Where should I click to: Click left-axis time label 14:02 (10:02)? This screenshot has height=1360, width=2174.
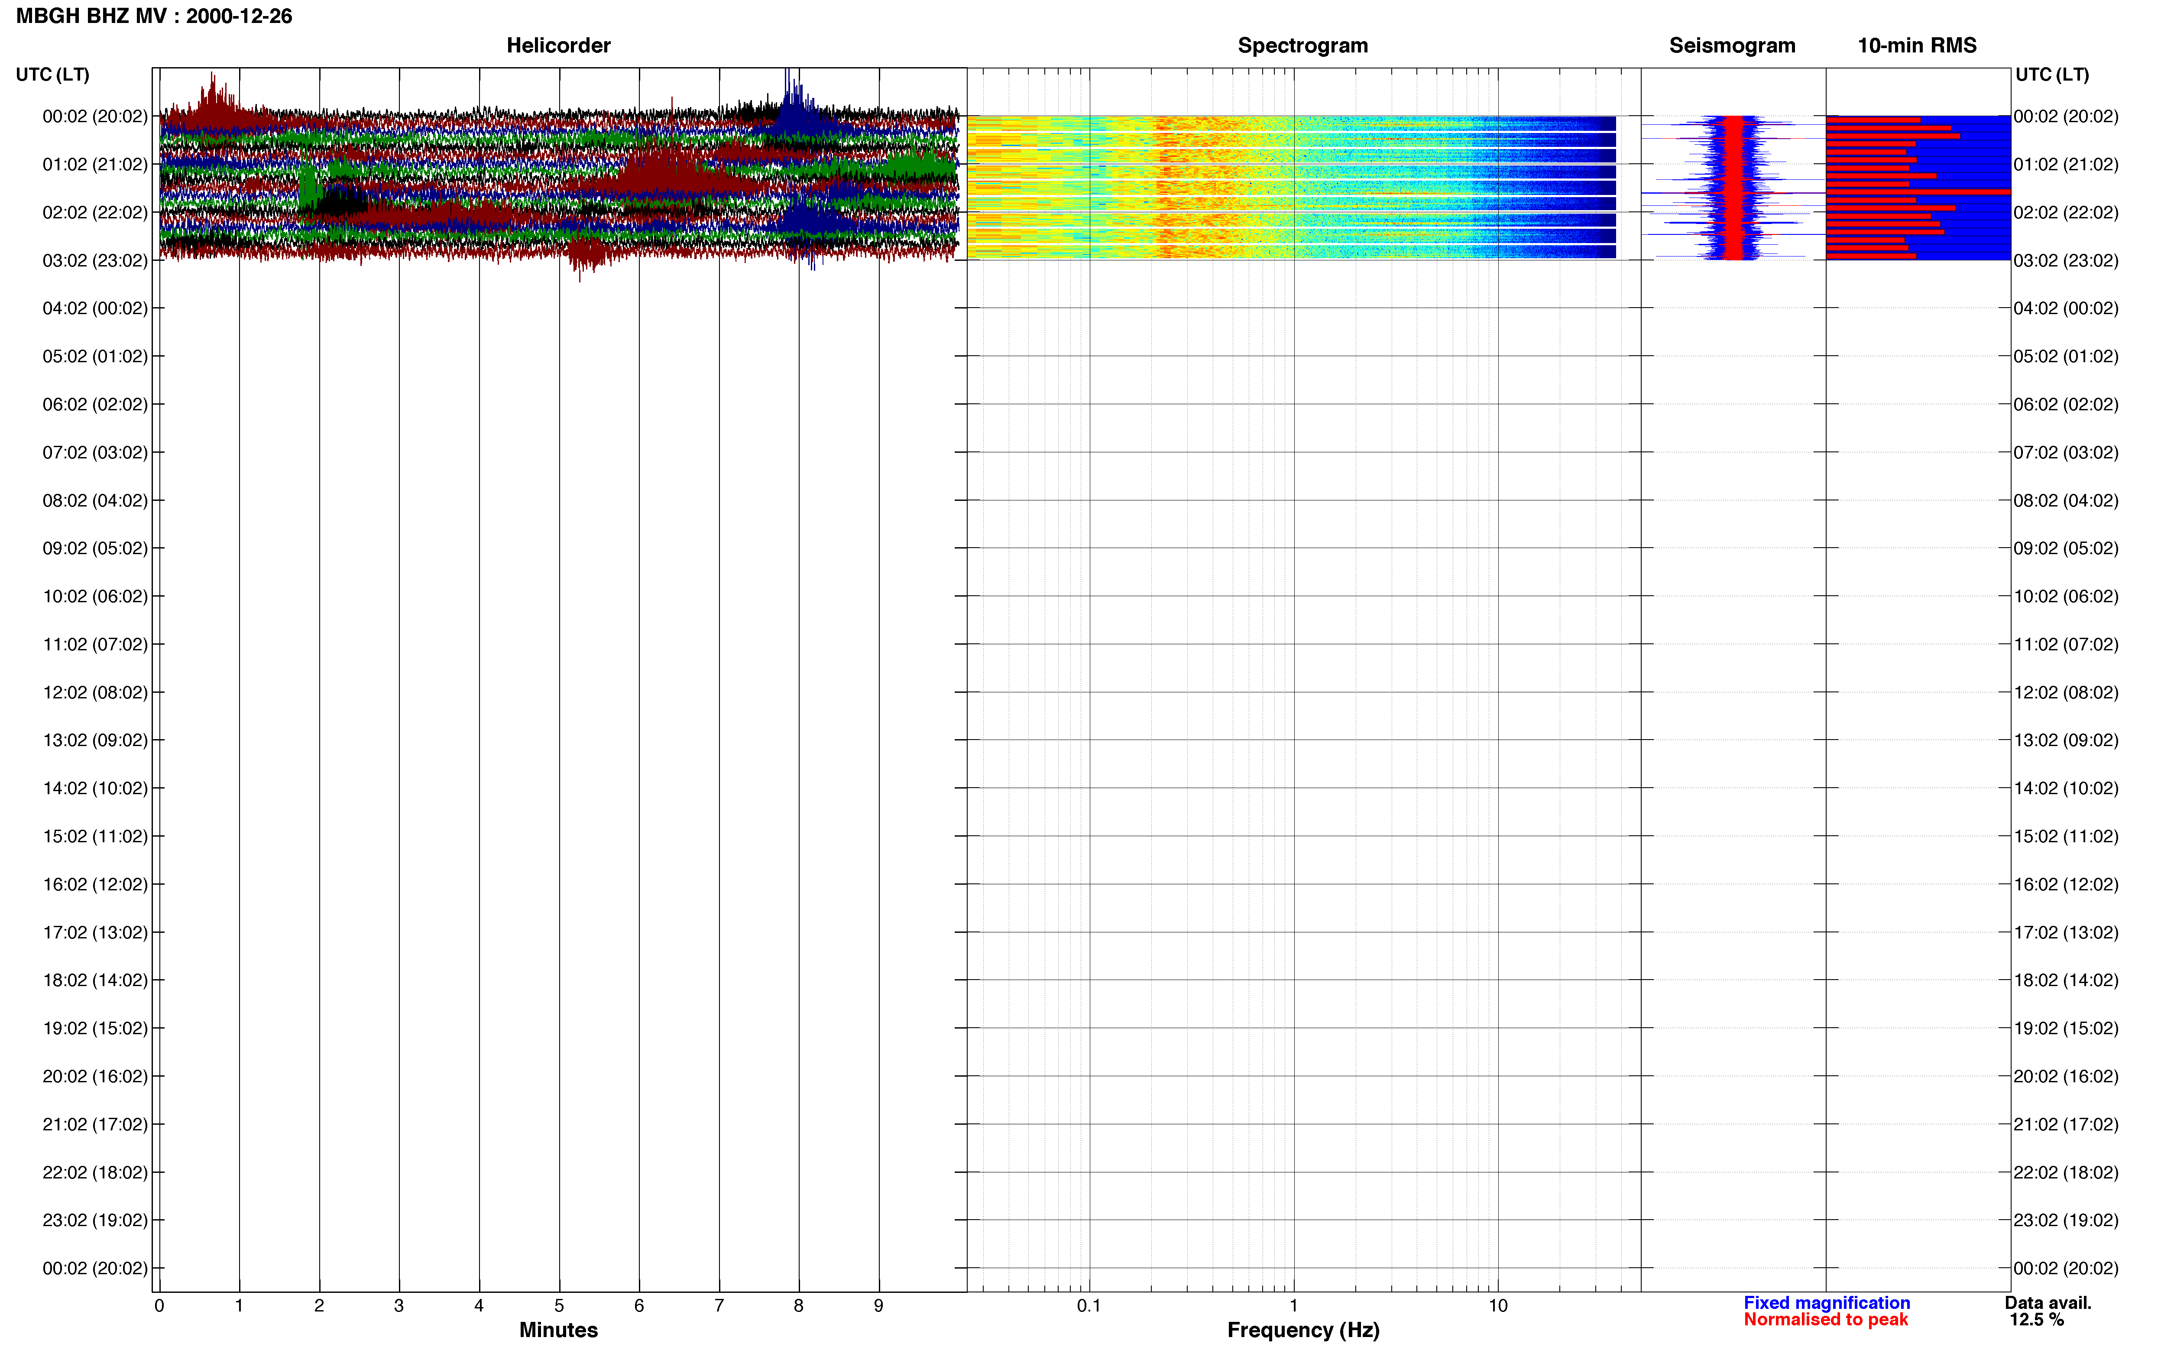tap(94, 788)
